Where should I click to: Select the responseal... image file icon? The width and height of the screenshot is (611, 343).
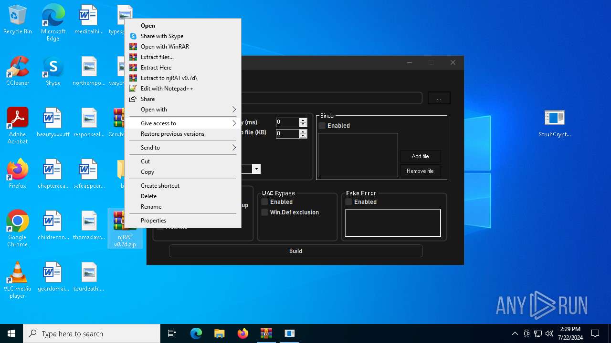pos(89,123)
